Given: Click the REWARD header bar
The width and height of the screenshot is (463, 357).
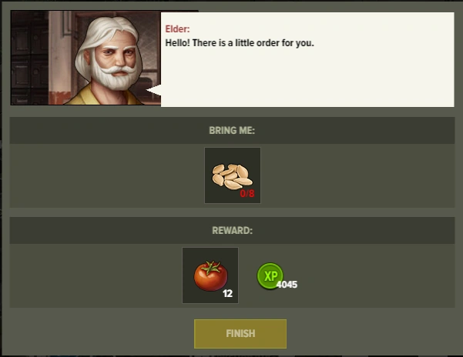Looking at the screenshot, I should tap(232, 230).
